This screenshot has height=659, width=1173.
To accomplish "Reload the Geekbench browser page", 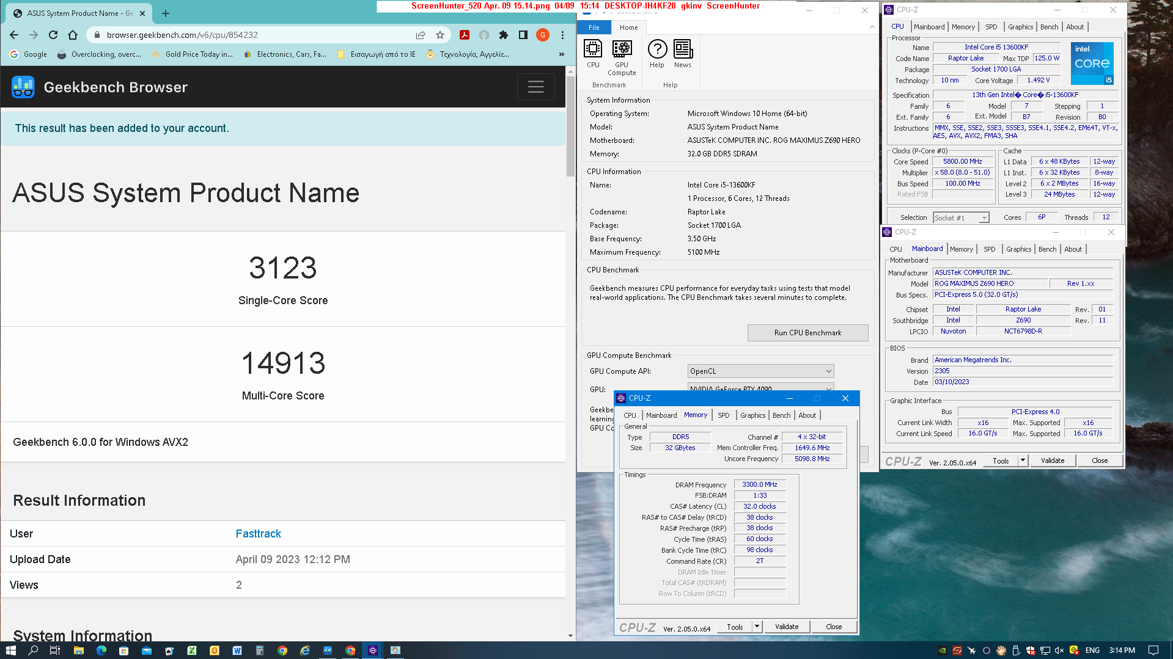I will point(53,35).
